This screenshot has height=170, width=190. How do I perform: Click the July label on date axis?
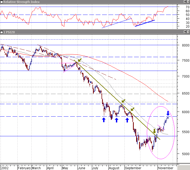point(95,168)
